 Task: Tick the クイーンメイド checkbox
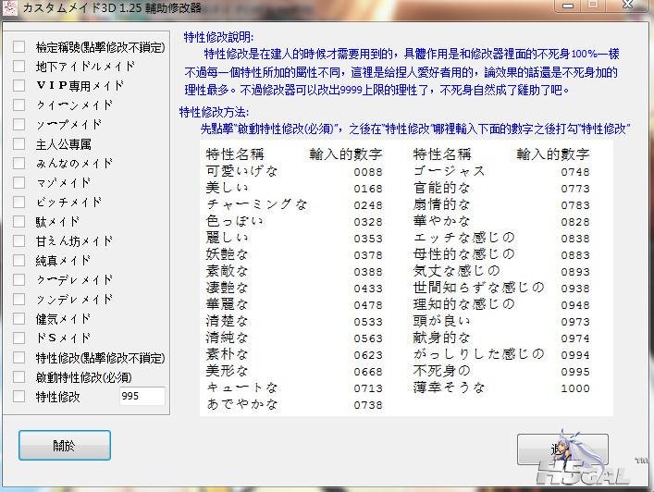(19, 105)
